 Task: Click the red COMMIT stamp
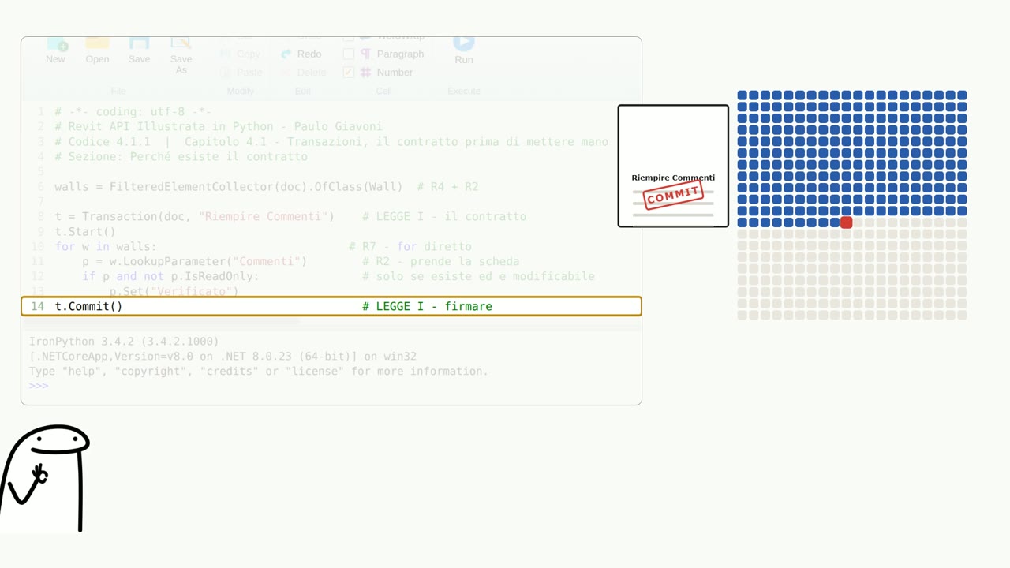(673, 194)
